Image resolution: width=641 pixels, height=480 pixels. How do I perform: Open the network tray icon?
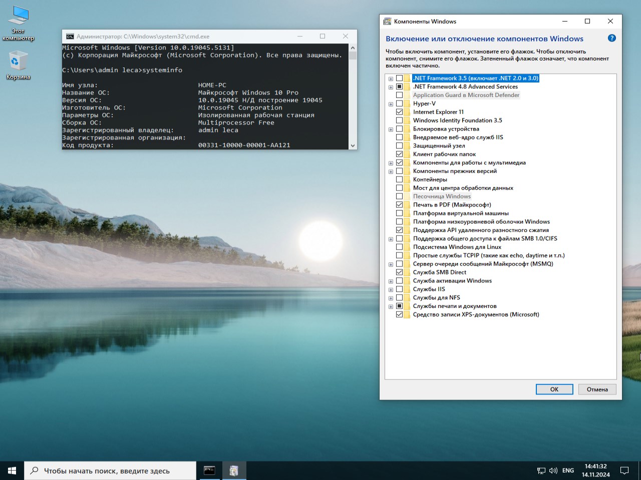pos(541,470)
